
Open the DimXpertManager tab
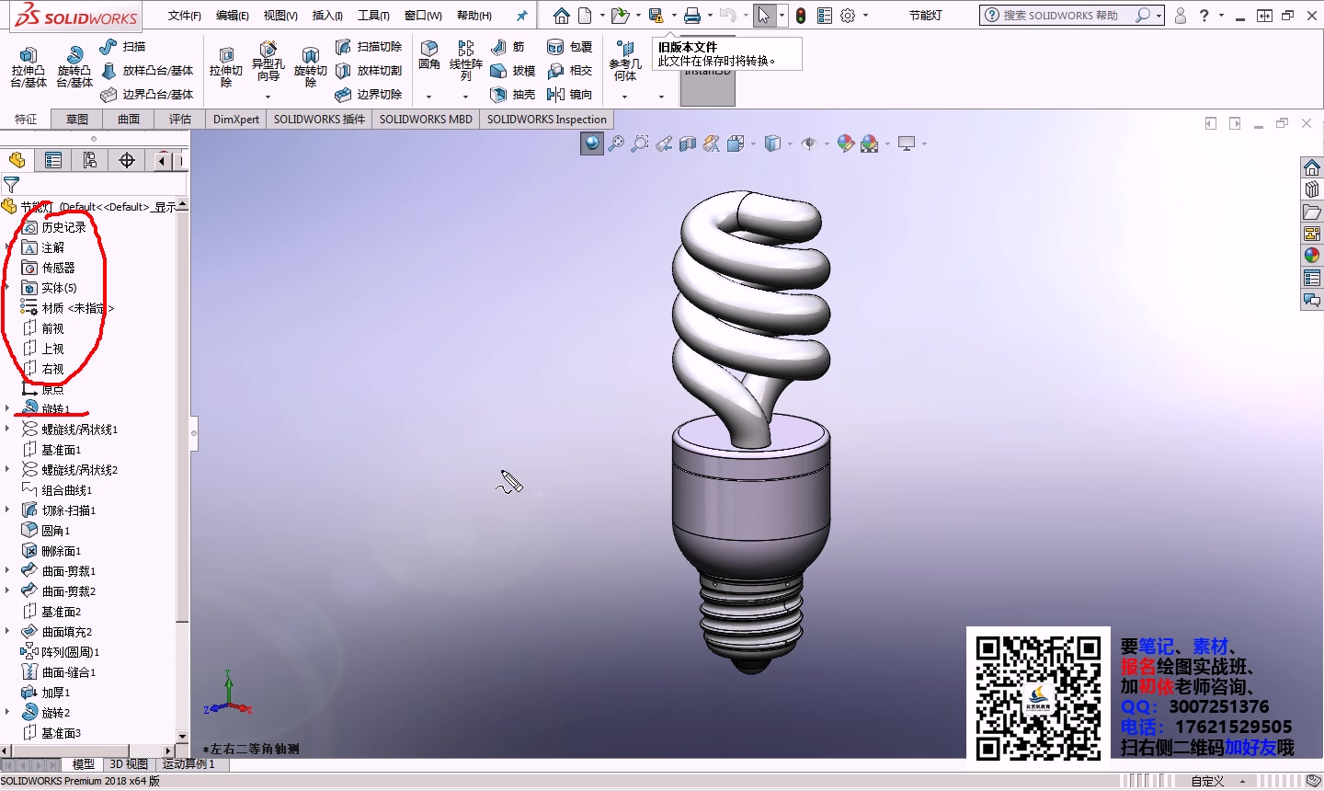pos(127,160)
